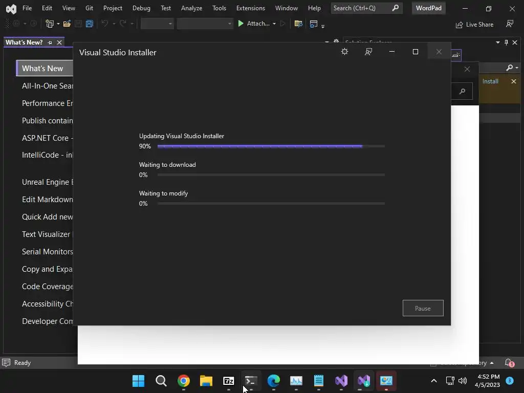Pause the installer update
Screen dimensions: 524x393
point(423,308)
